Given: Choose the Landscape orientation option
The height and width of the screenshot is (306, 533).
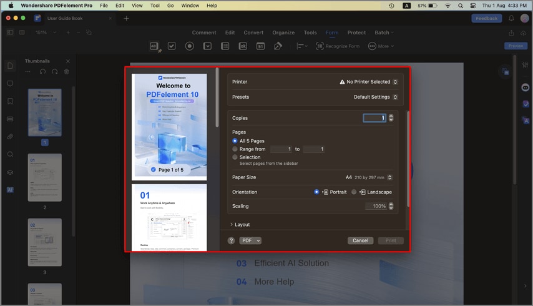Looking at the screenshot, I should 354,192.
